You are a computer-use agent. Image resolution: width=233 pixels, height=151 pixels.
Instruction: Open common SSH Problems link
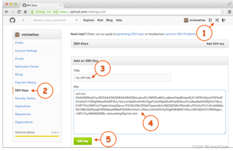[180, 34]
